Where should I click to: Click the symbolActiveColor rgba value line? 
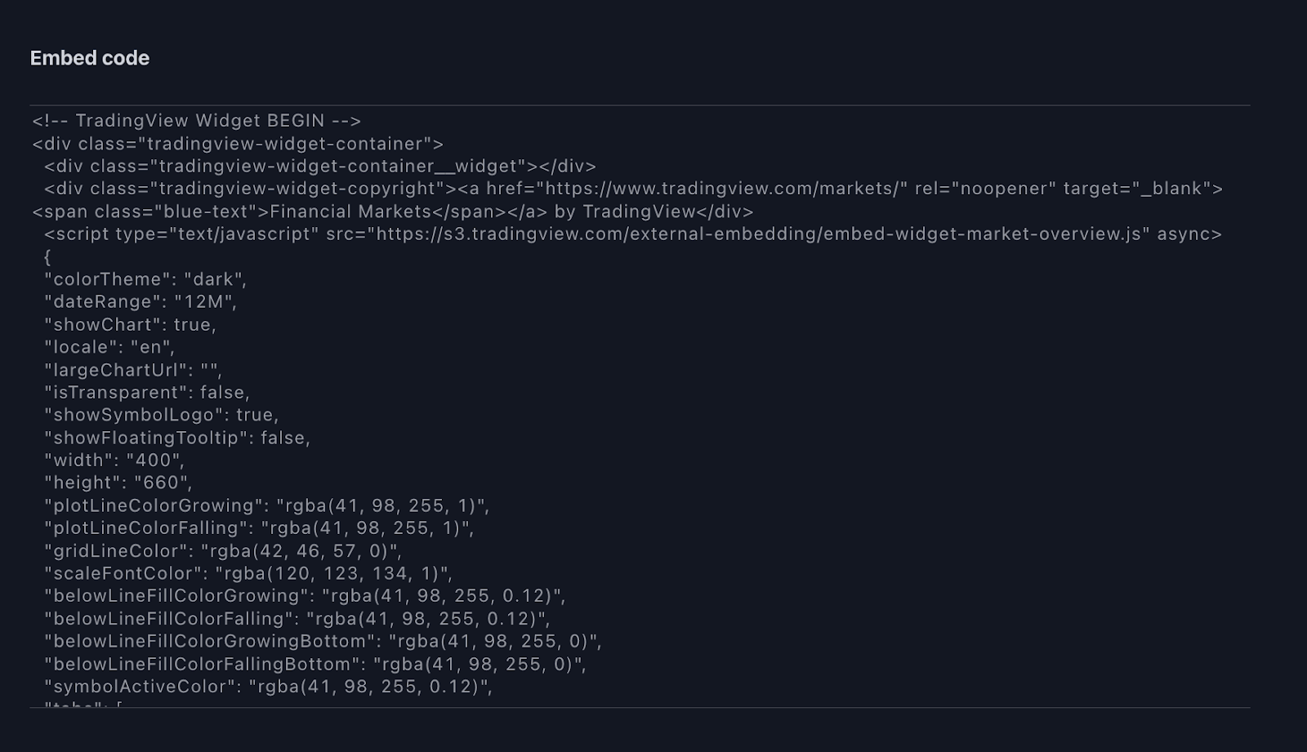(269, 687)
